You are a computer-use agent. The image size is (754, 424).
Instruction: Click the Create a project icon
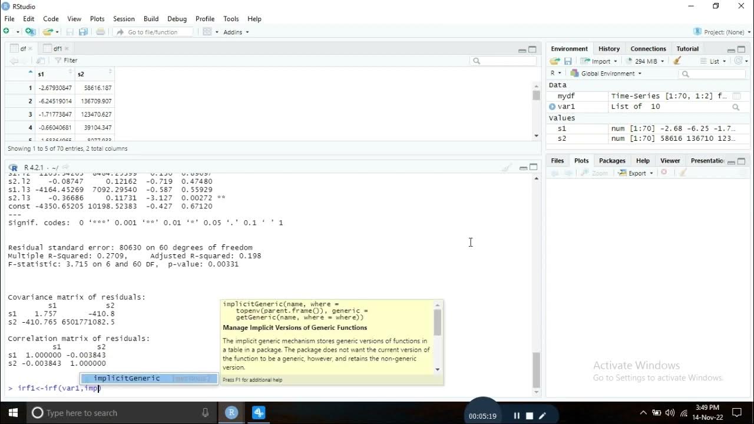(31, 32)
